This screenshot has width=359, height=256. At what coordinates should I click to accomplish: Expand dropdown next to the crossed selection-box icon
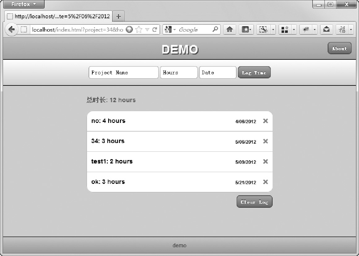[273, 29]
